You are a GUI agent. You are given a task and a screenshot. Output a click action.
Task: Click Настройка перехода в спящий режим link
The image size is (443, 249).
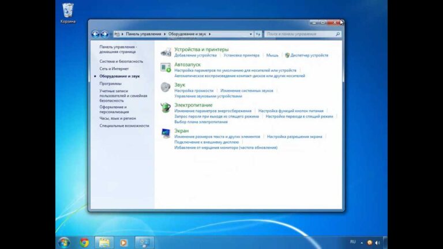[299, 116]
